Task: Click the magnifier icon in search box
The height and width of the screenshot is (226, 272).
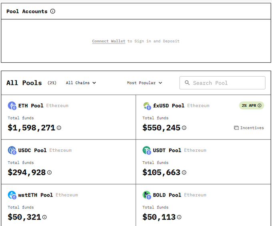Action: point(187,83)
